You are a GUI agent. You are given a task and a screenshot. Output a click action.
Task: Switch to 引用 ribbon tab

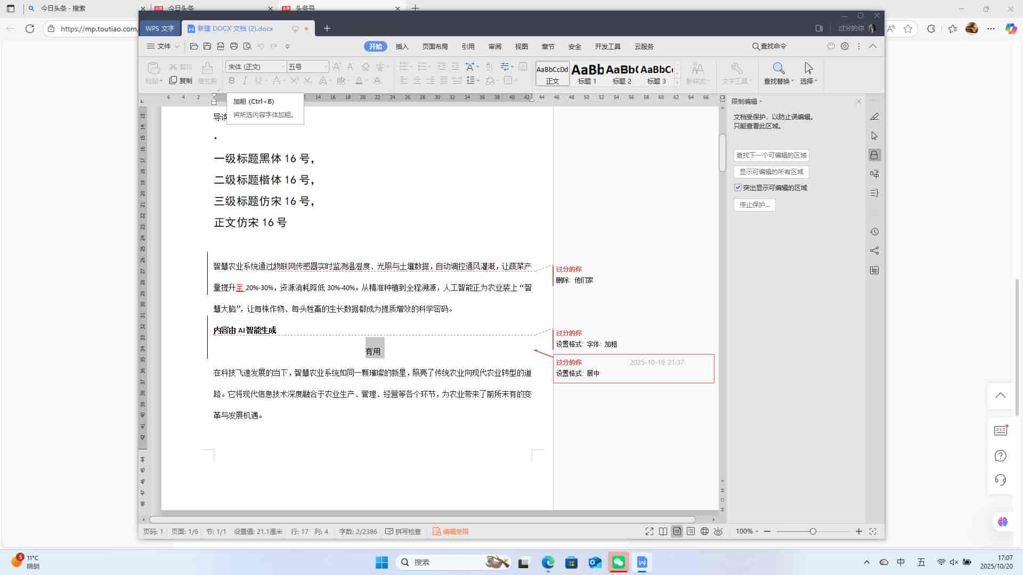coord(468,47)
